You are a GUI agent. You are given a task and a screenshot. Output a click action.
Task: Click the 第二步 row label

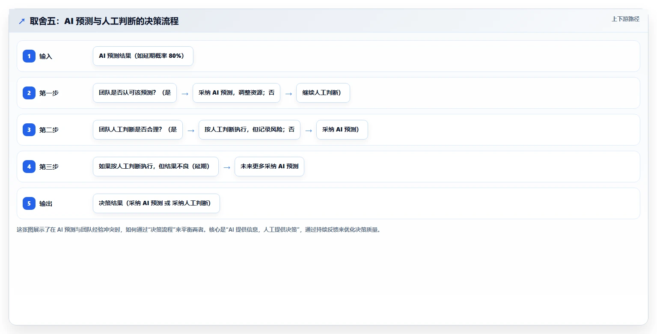click(49, 130)
